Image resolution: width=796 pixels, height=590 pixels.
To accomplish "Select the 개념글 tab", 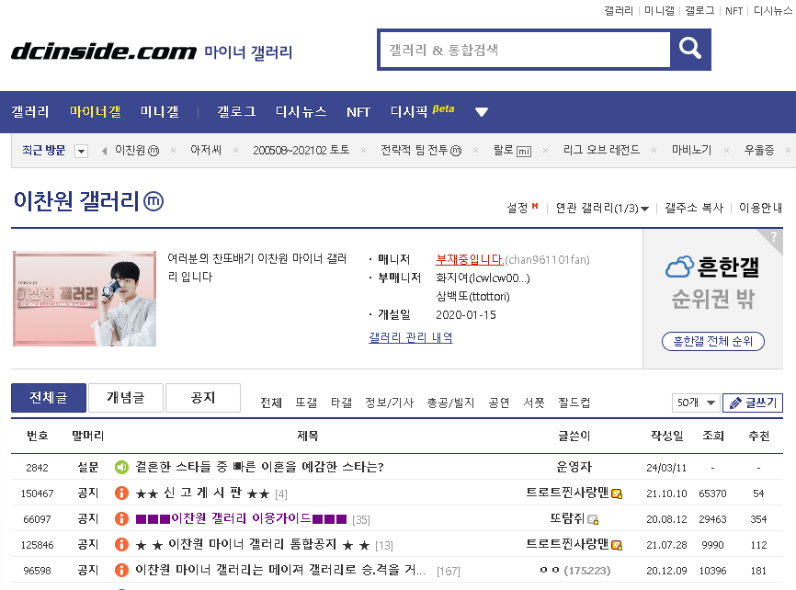I will [x=126, y=398].
